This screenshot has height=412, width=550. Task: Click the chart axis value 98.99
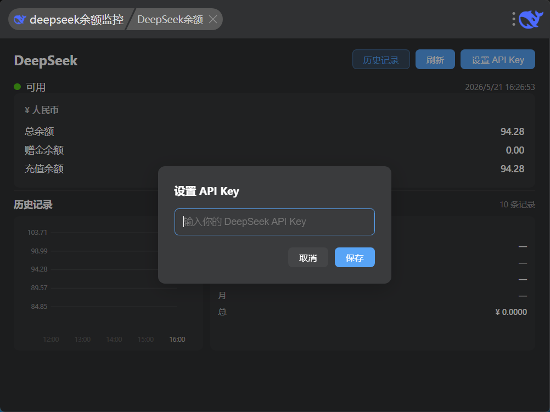[39, 251]
